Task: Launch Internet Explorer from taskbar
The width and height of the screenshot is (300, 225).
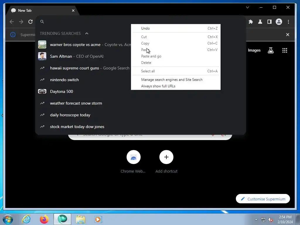Action: [26, 219]
